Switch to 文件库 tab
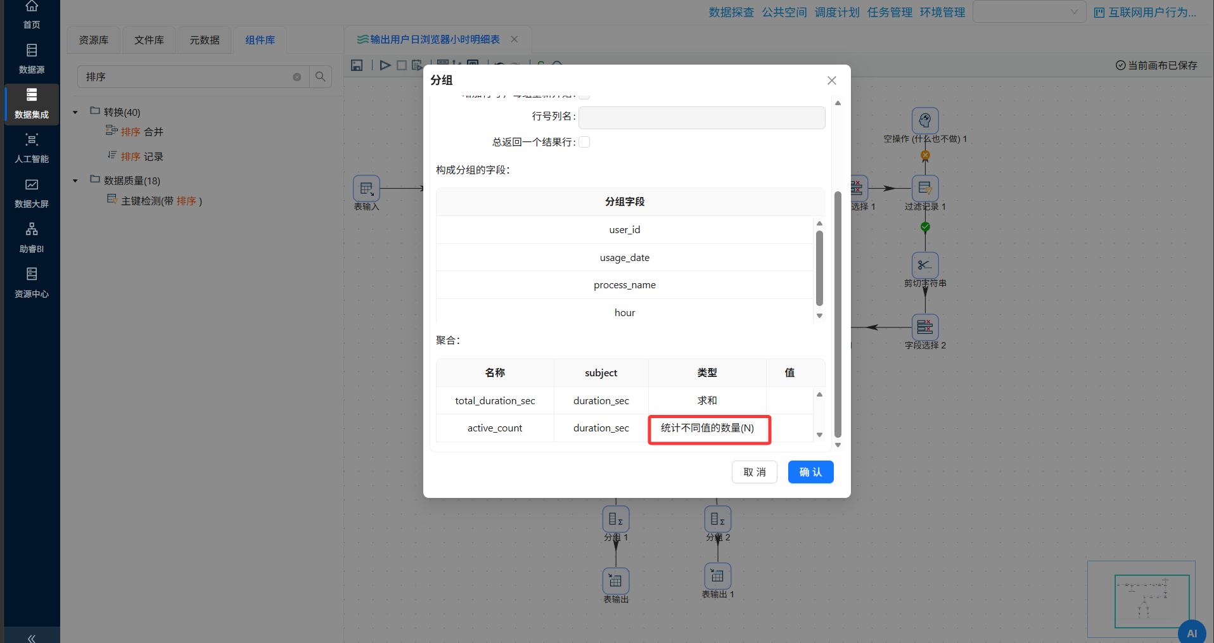The height and width of the screenshot is (643, 1214). tap(149, 40)
